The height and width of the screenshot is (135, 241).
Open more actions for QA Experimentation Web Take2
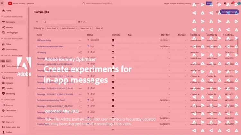tap(80, 46)
